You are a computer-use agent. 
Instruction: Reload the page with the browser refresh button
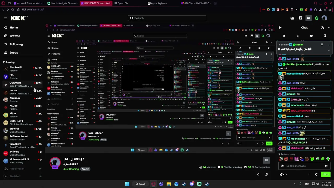point(13,10)
